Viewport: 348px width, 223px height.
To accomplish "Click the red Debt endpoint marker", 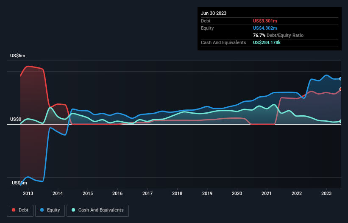I will coord(341,89).
